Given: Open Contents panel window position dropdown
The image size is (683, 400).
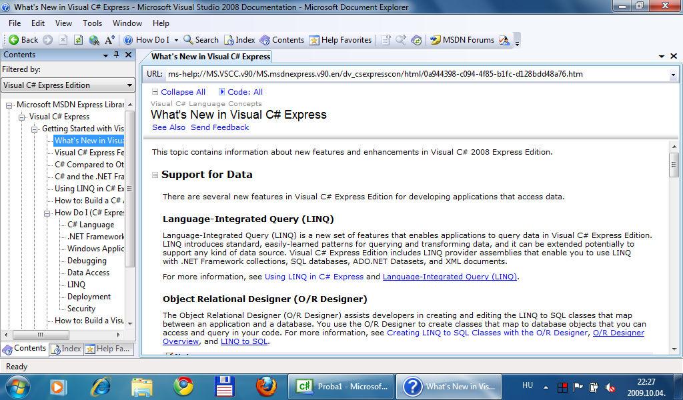Looking at the screenshot, I should pos(105,55).
